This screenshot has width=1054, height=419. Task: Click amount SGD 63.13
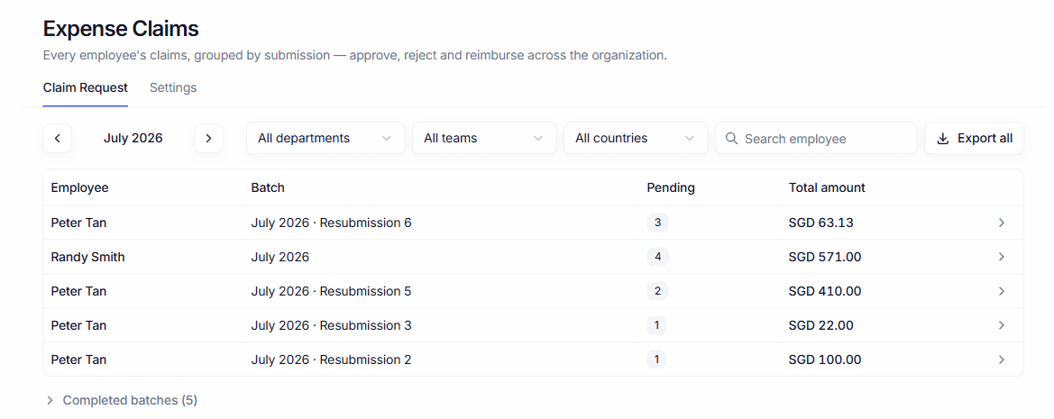click(x=820, y=223)
